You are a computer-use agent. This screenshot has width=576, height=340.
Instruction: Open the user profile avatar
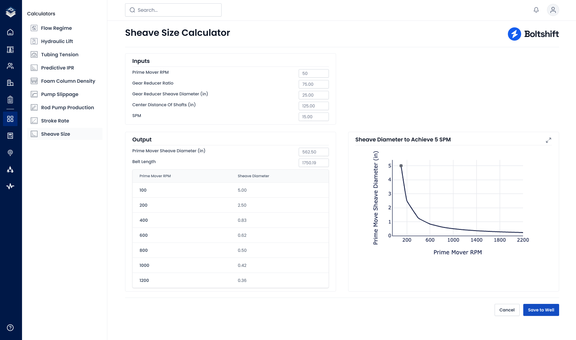tap(553, 10)
